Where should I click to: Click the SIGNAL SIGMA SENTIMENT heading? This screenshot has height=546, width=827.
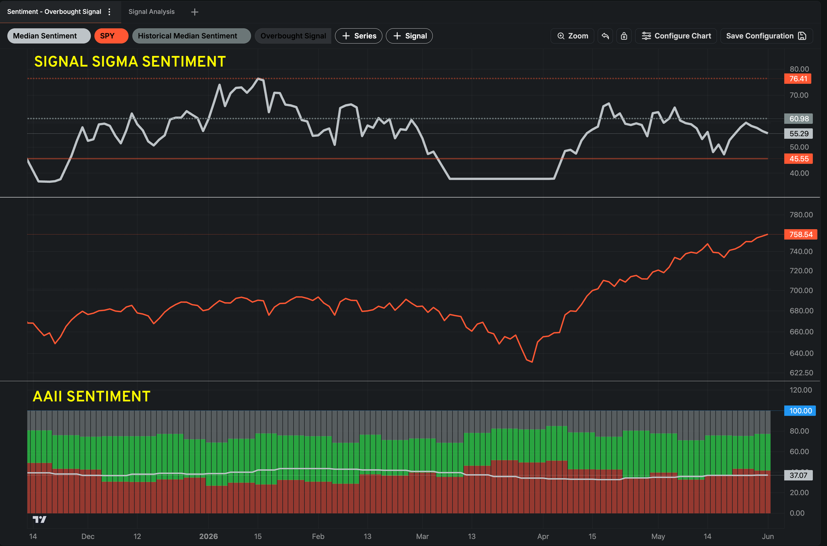tap(130, 62)
